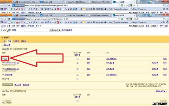Open the Yabigo bookmark in the lower bookmarks bar

pos(133,23)
